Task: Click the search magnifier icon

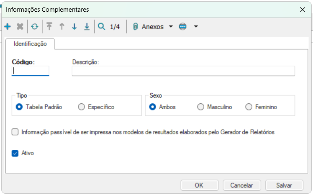Action: coord(101,27)
